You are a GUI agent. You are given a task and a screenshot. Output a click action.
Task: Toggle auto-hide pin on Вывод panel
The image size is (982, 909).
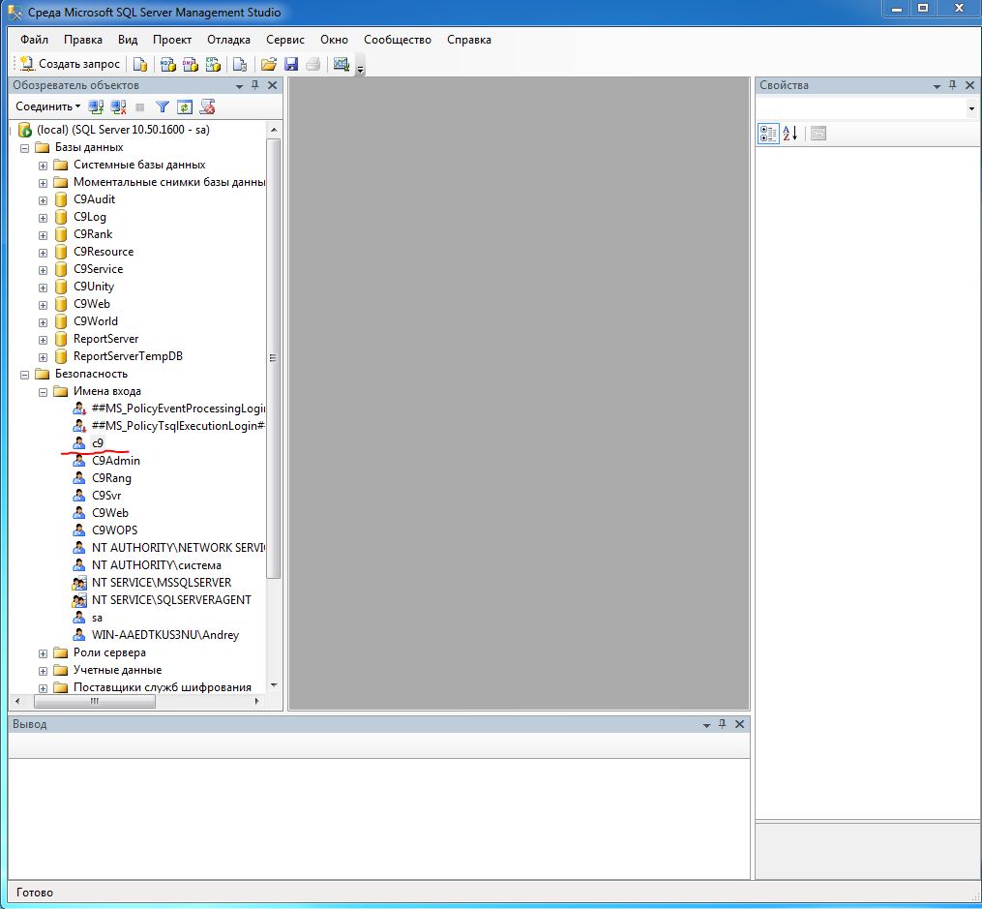723,724
